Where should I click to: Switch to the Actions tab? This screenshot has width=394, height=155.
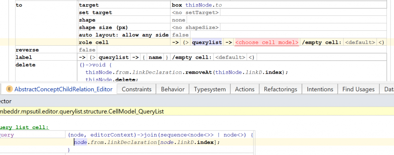[x=245, y=89]
